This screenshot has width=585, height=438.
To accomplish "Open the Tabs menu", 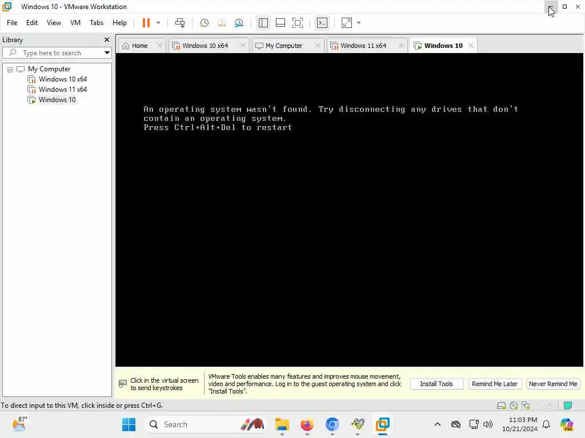I will (x=96, y=23).
